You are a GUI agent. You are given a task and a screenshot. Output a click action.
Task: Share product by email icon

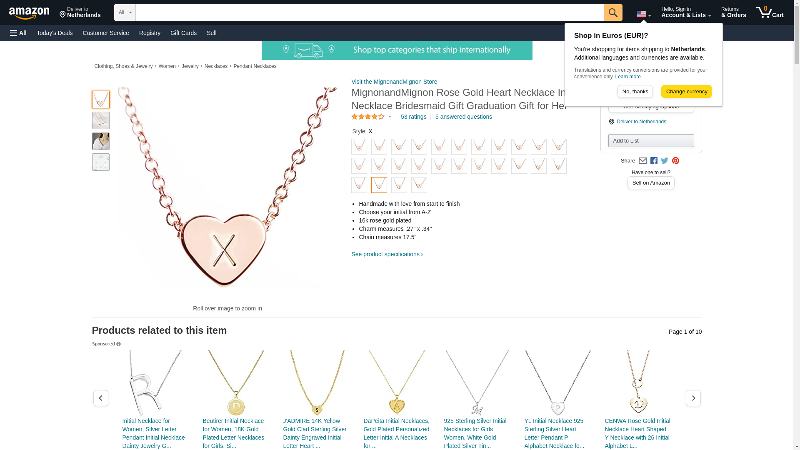pos(642,161)
